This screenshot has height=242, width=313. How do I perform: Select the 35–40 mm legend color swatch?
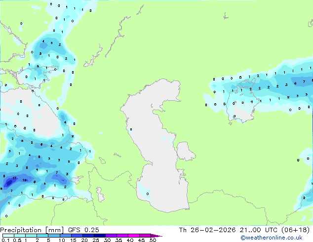pyautogui.click(x=122, y=236)
